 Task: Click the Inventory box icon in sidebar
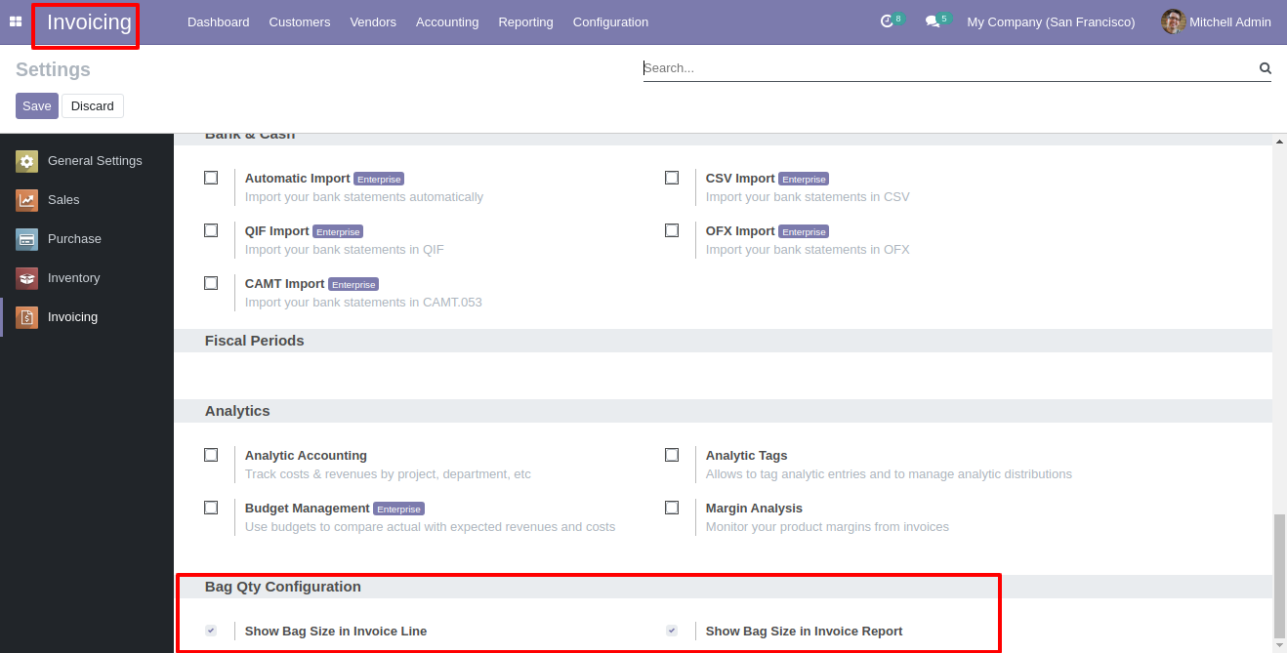tap(27, 278)
